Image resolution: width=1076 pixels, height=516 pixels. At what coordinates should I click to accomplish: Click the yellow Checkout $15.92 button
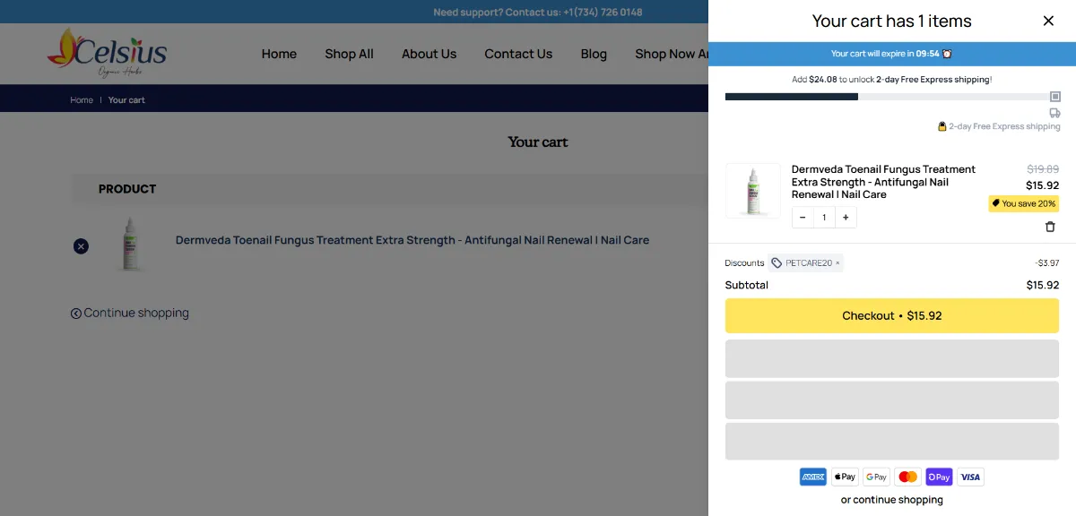tap(891, 315)
